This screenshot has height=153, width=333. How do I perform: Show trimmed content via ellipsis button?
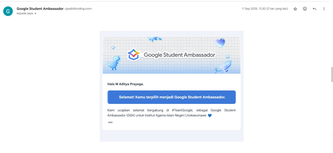[x=110, y=122]
